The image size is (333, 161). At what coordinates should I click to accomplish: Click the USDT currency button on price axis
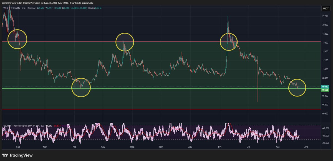tap(325, 9)
